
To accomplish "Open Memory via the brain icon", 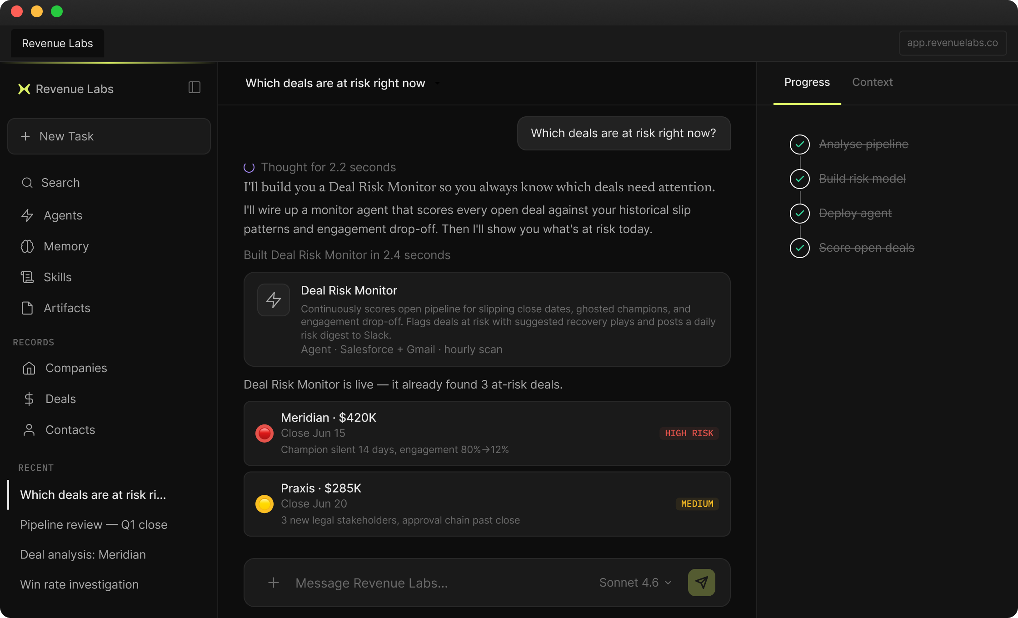I will coord(27,246).
